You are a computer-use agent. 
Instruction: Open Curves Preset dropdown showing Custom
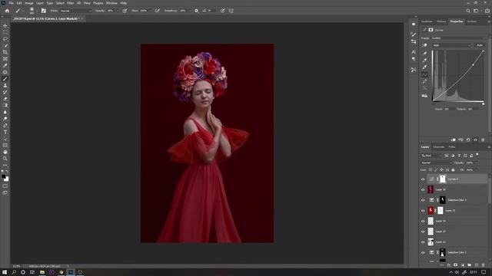pyautogui.click(x=457, y=38)
